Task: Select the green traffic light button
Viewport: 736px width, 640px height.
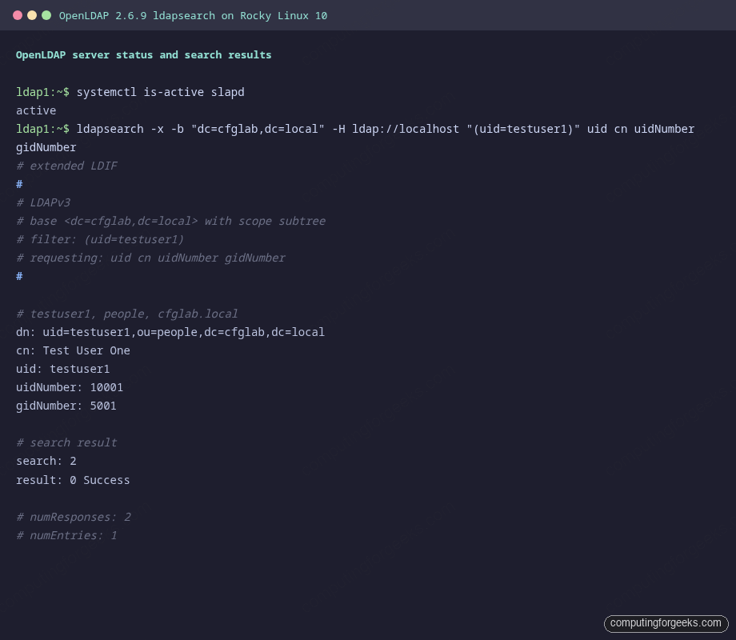Action: coord(45,14)
